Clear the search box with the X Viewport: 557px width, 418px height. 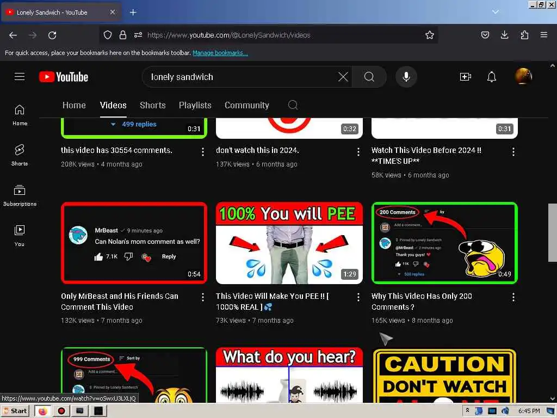pyautogui.click(x=343, y=77)
